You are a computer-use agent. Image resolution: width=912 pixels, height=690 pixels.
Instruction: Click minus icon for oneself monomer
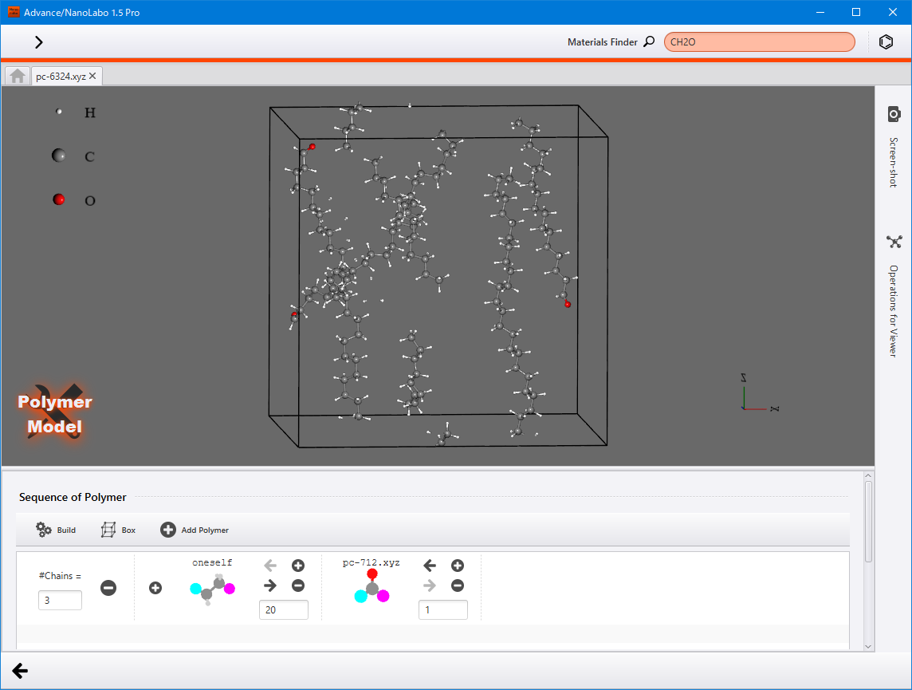[298, 586]
